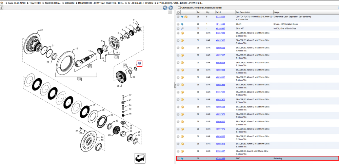The height and width of the screenshot is (164, 339).
Task: Click the previous diagram blue arrow
Action: (x=165, y=8)
